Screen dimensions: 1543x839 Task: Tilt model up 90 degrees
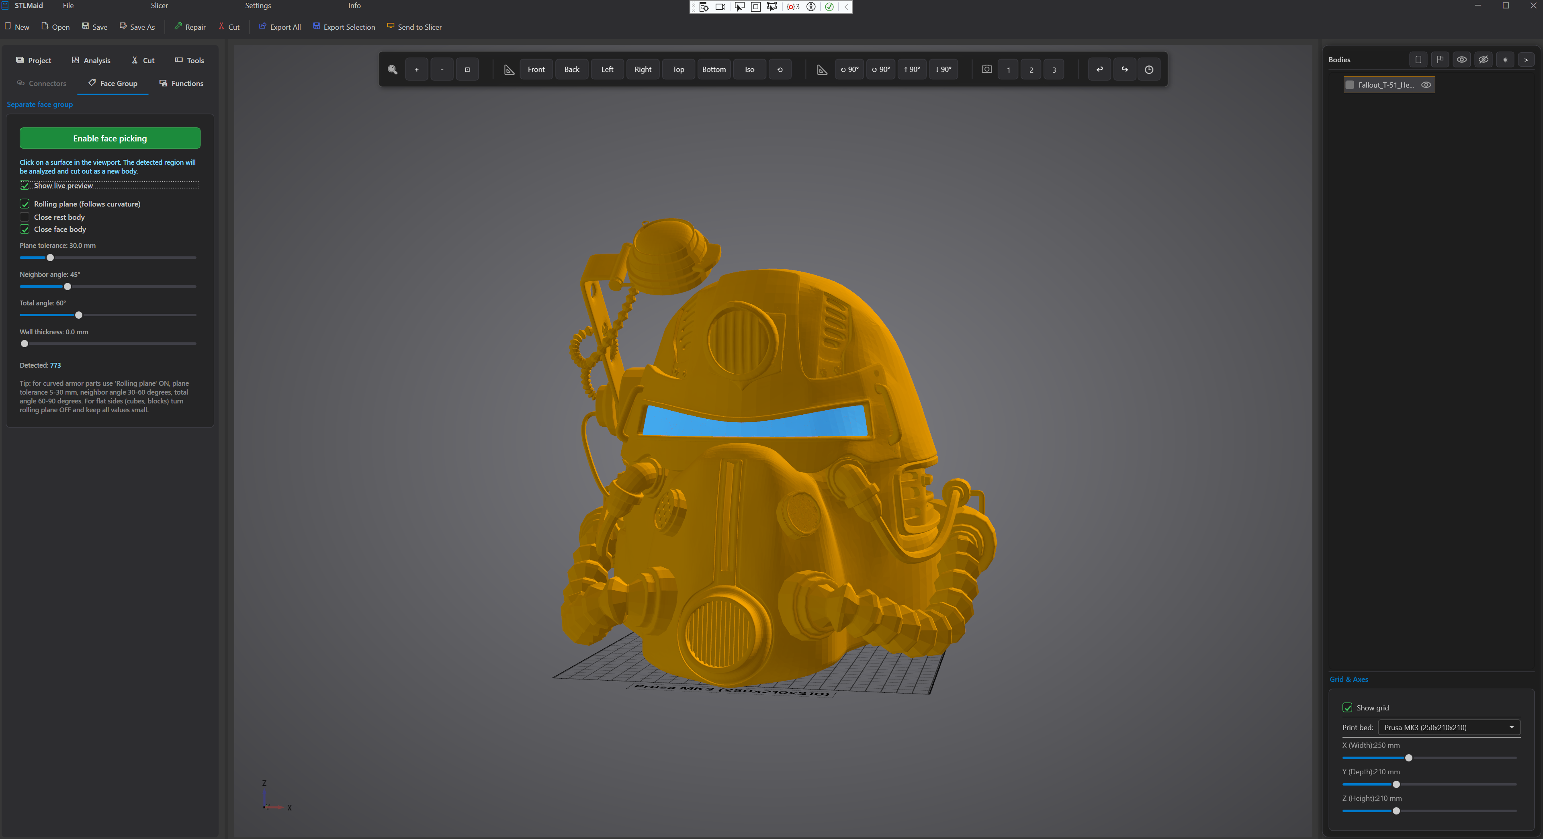point(912,70)
